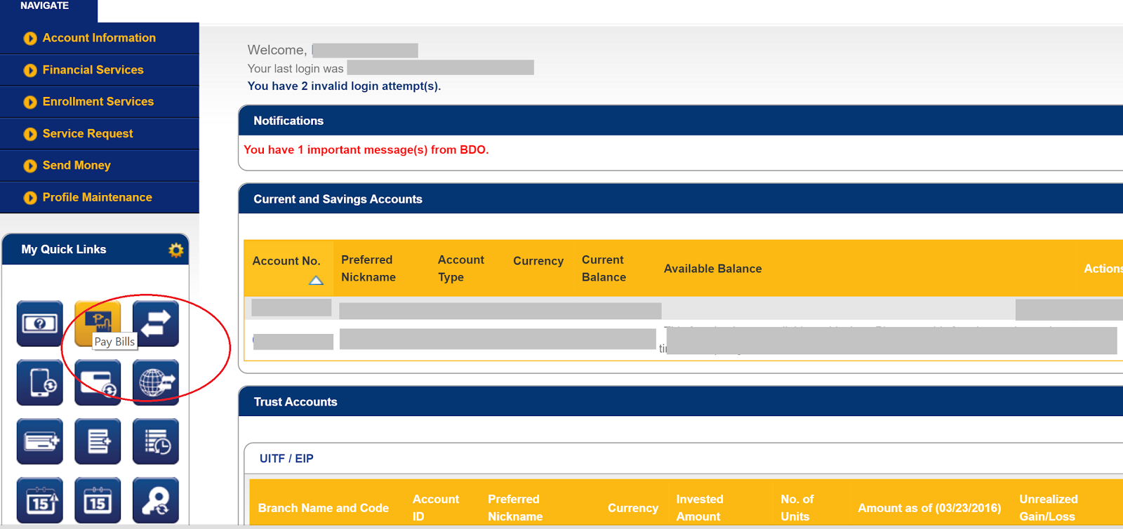Open the plain calendar 15 quick link

tap(98, 500)
